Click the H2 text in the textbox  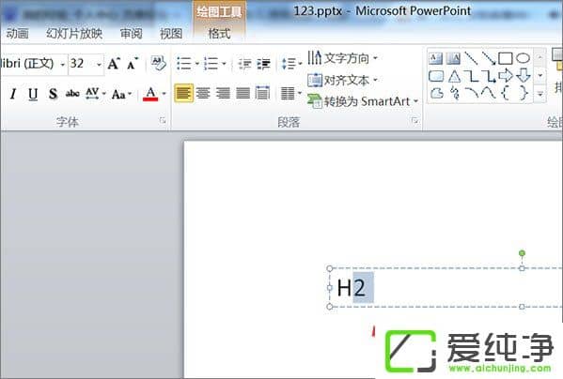352,287
